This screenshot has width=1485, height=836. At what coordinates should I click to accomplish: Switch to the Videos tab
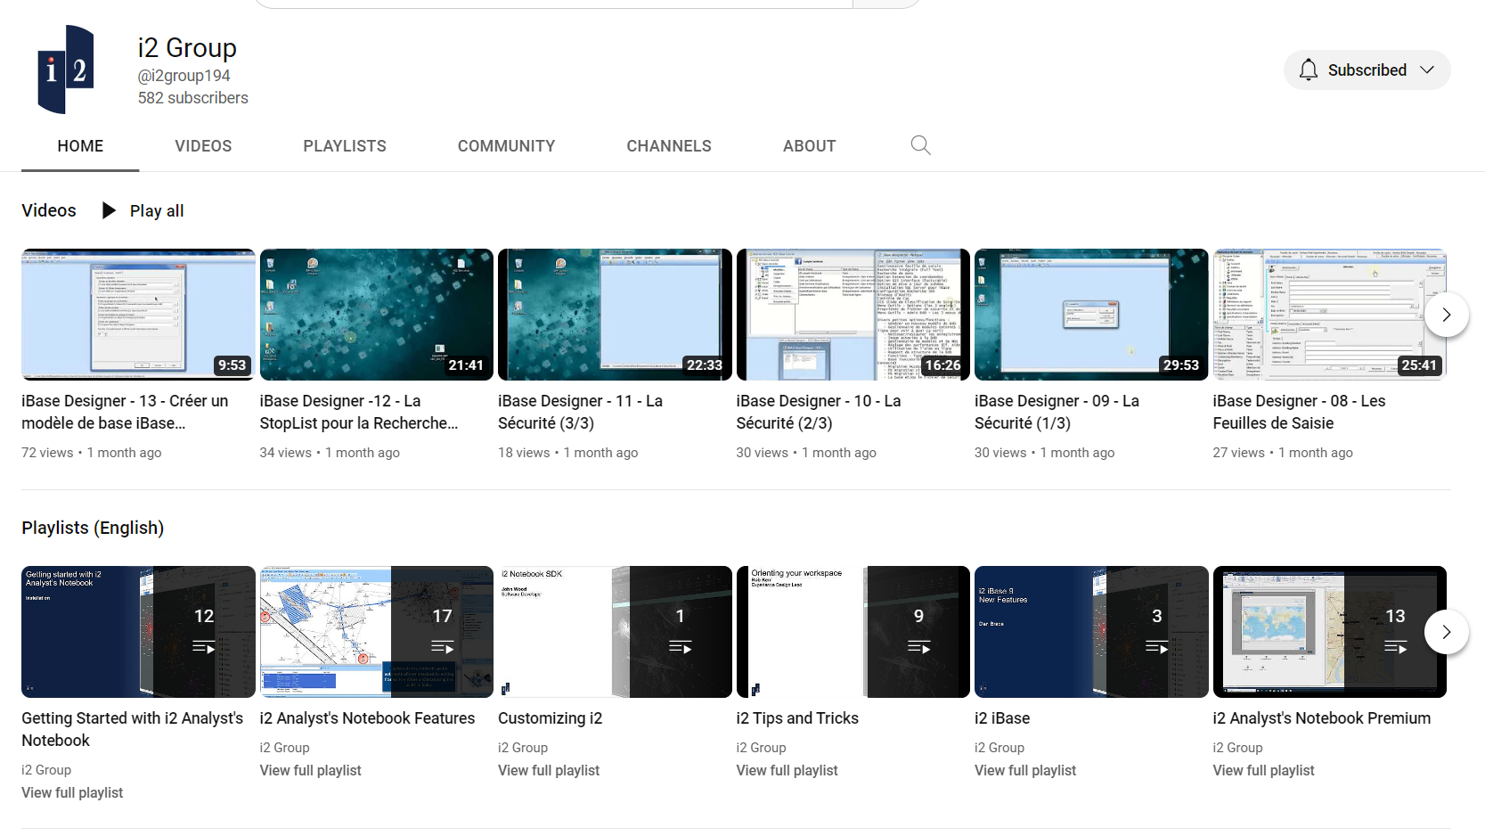tap(203, 146)
